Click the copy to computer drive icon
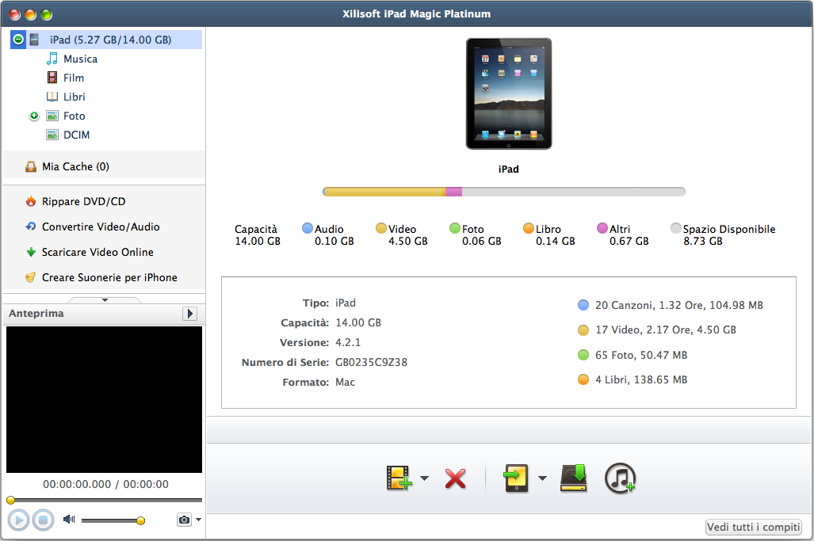This screenshot has width=814, height=541. point(574,478)
